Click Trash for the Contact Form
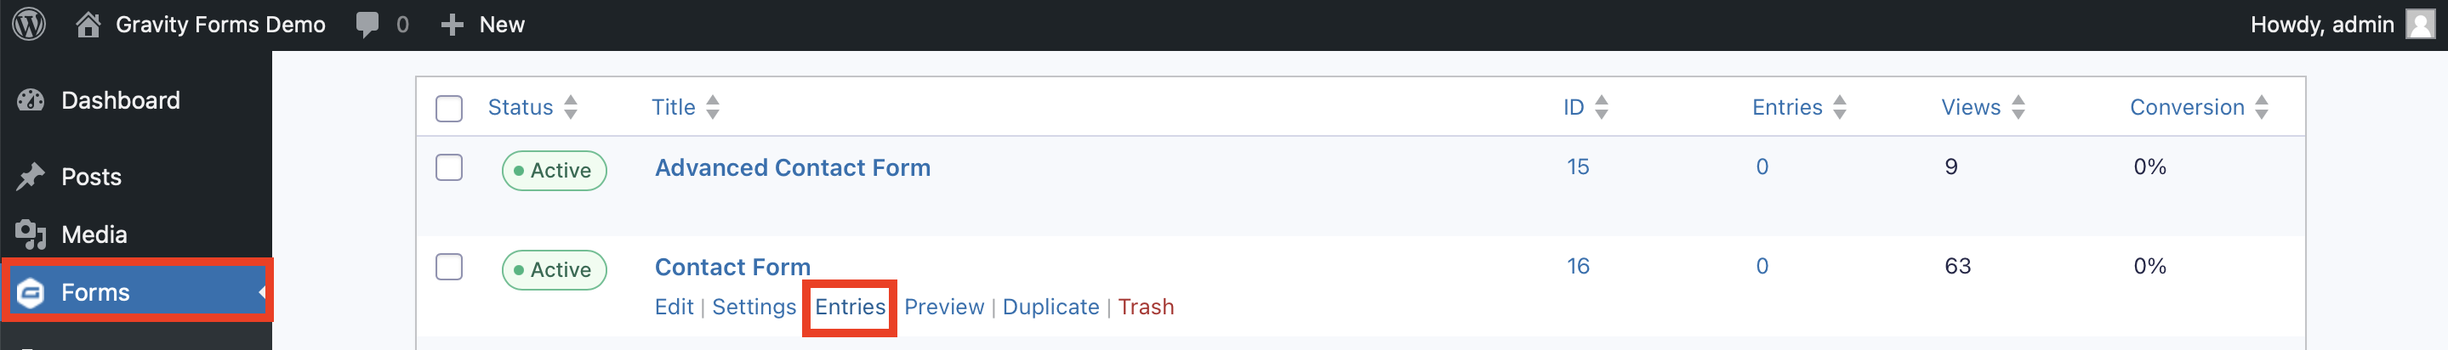The height and width of the screenshot is (350, 2448). 1145,308
